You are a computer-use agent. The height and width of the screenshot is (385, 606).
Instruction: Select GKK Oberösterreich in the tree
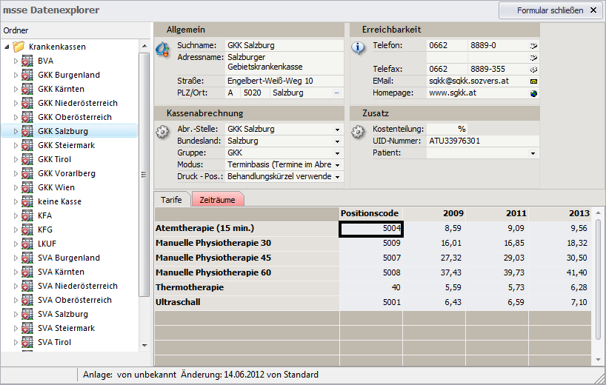point(75,117)
